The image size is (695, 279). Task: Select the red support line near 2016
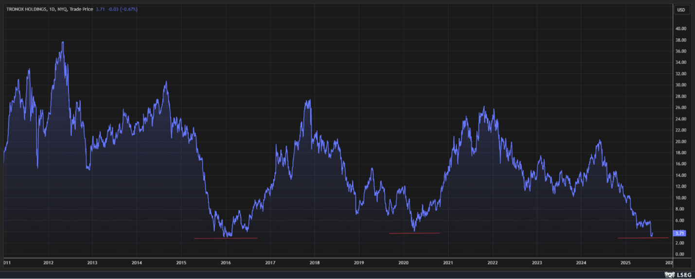(225, 238)
